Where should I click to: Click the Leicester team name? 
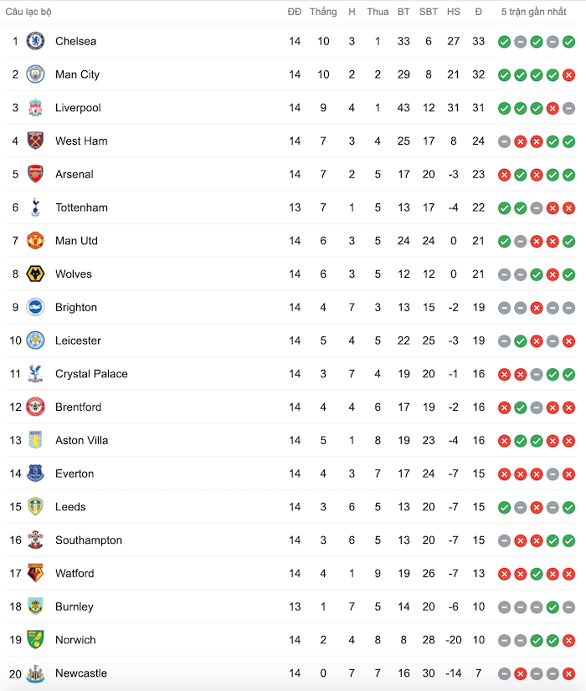coord(78,340)
